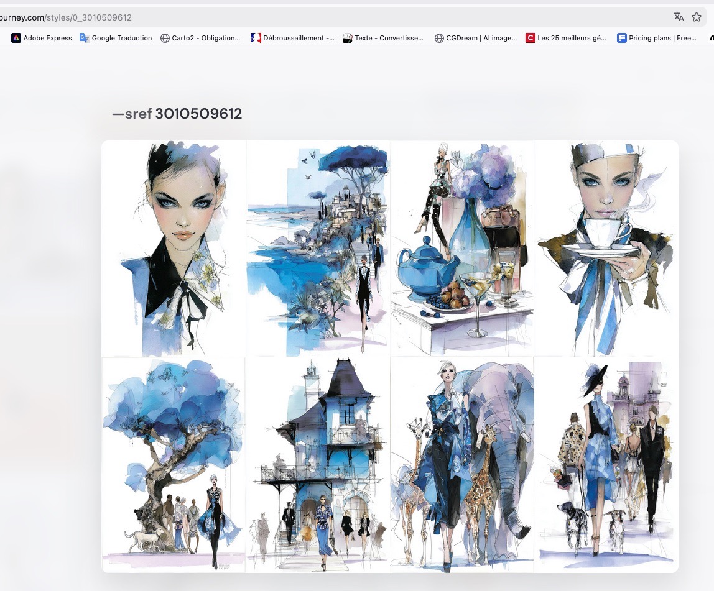Viewport: 714px width, 591px height.
Task: Open the Pricing plans Free bookmark
Action: click(x=657, y=38)
